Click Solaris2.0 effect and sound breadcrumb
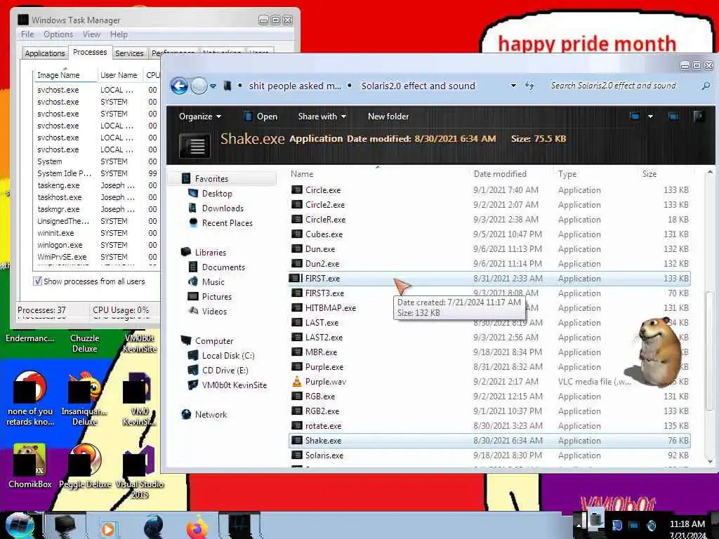The height and width of the screenshot is (539, 719). click(x=418, y=86)
